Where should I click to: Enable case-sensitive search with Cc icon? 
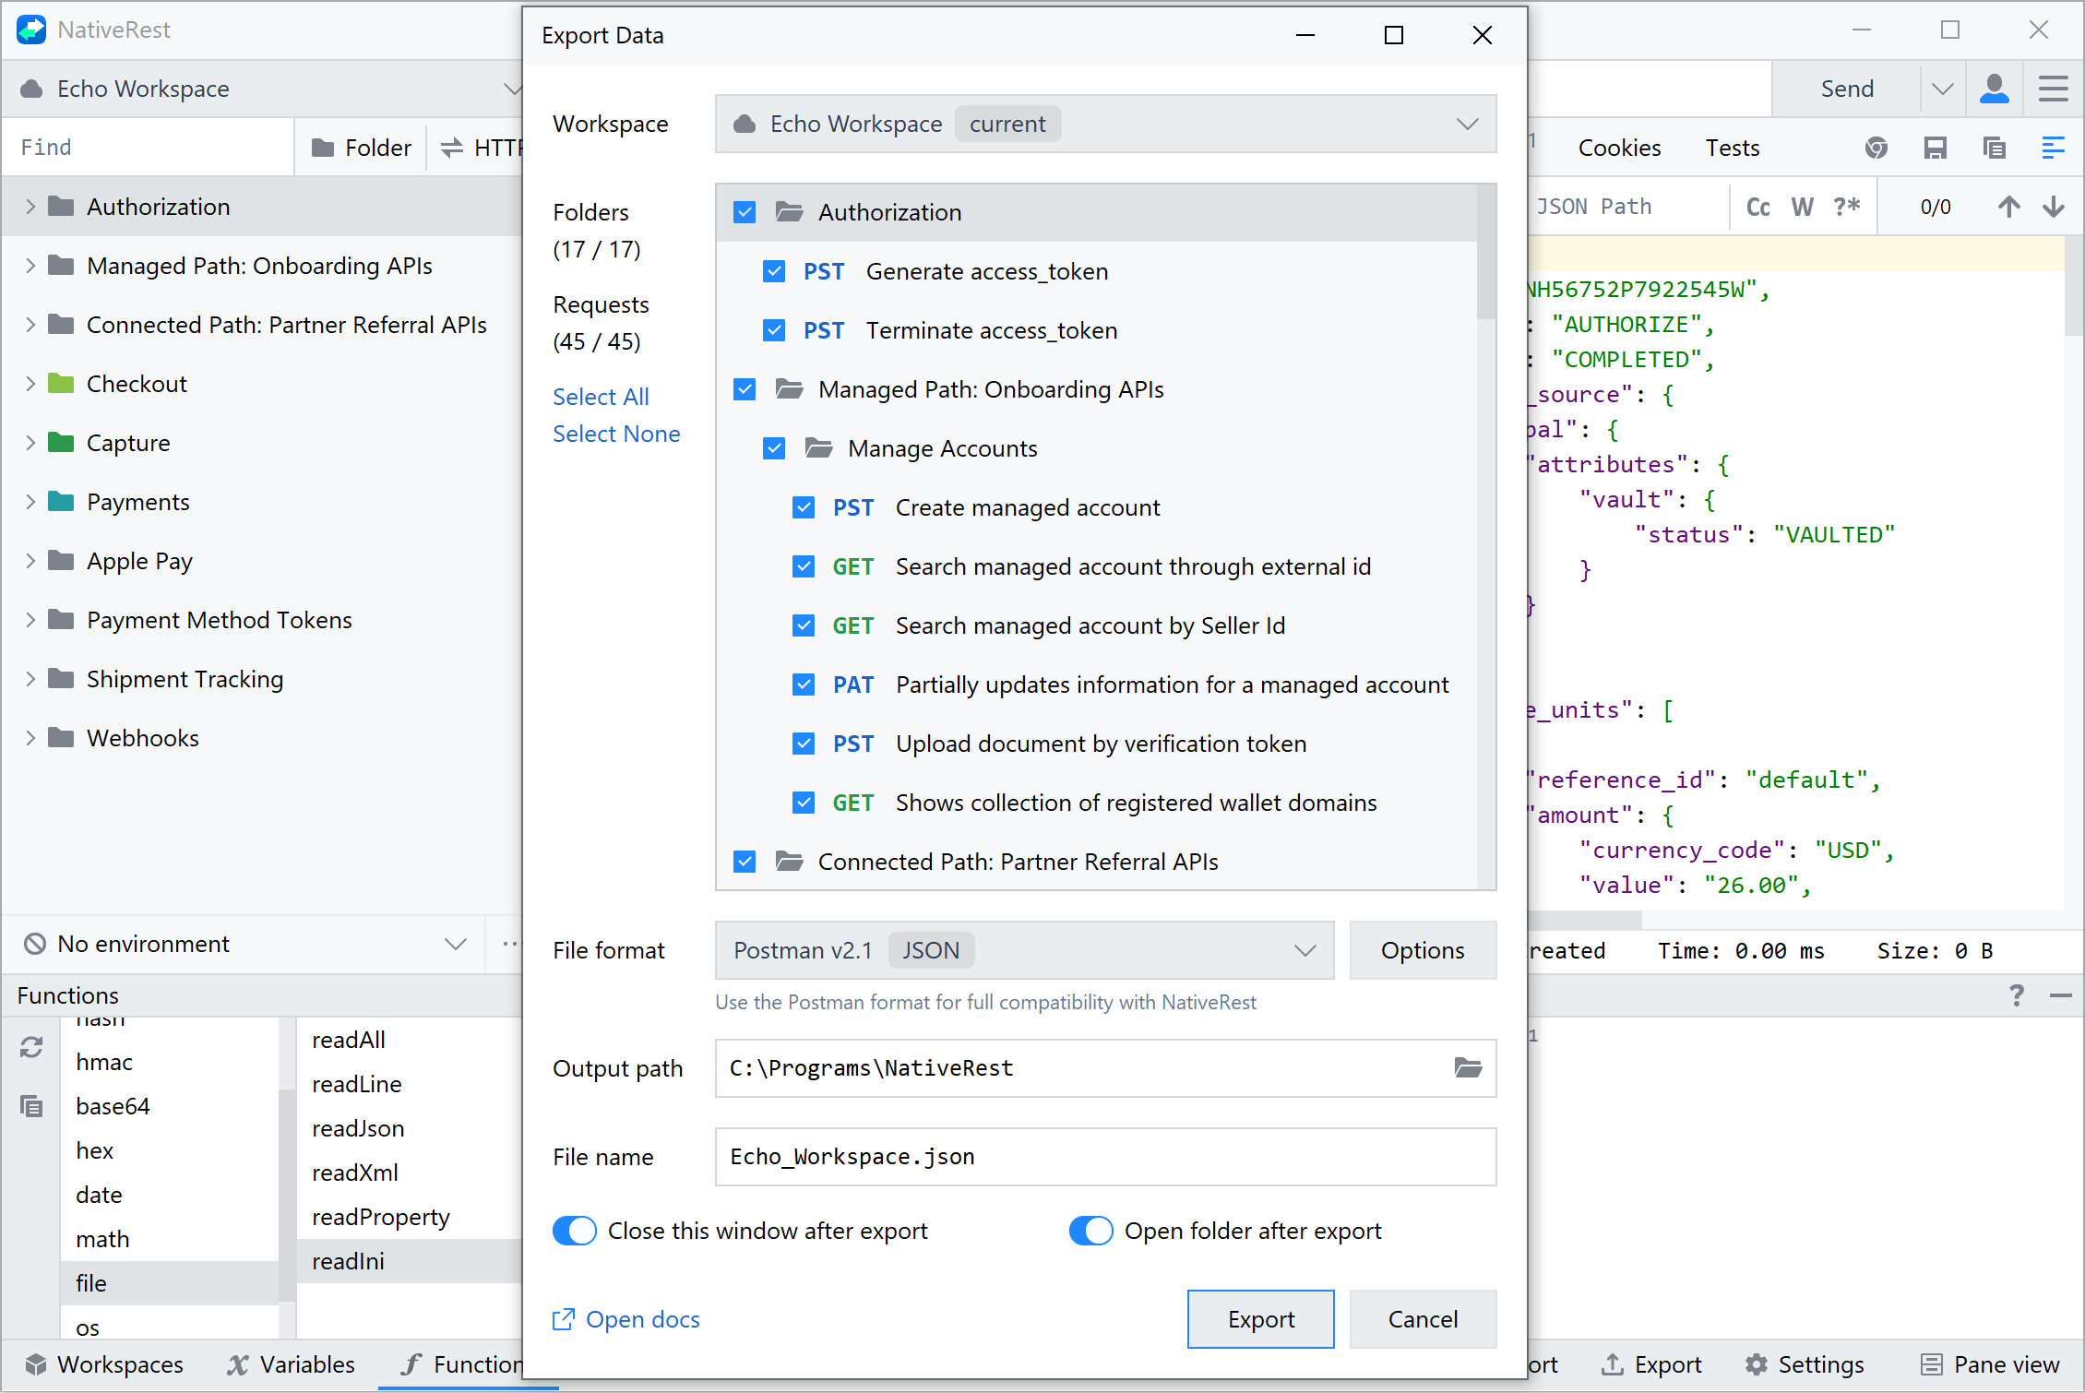(1757, 206)
